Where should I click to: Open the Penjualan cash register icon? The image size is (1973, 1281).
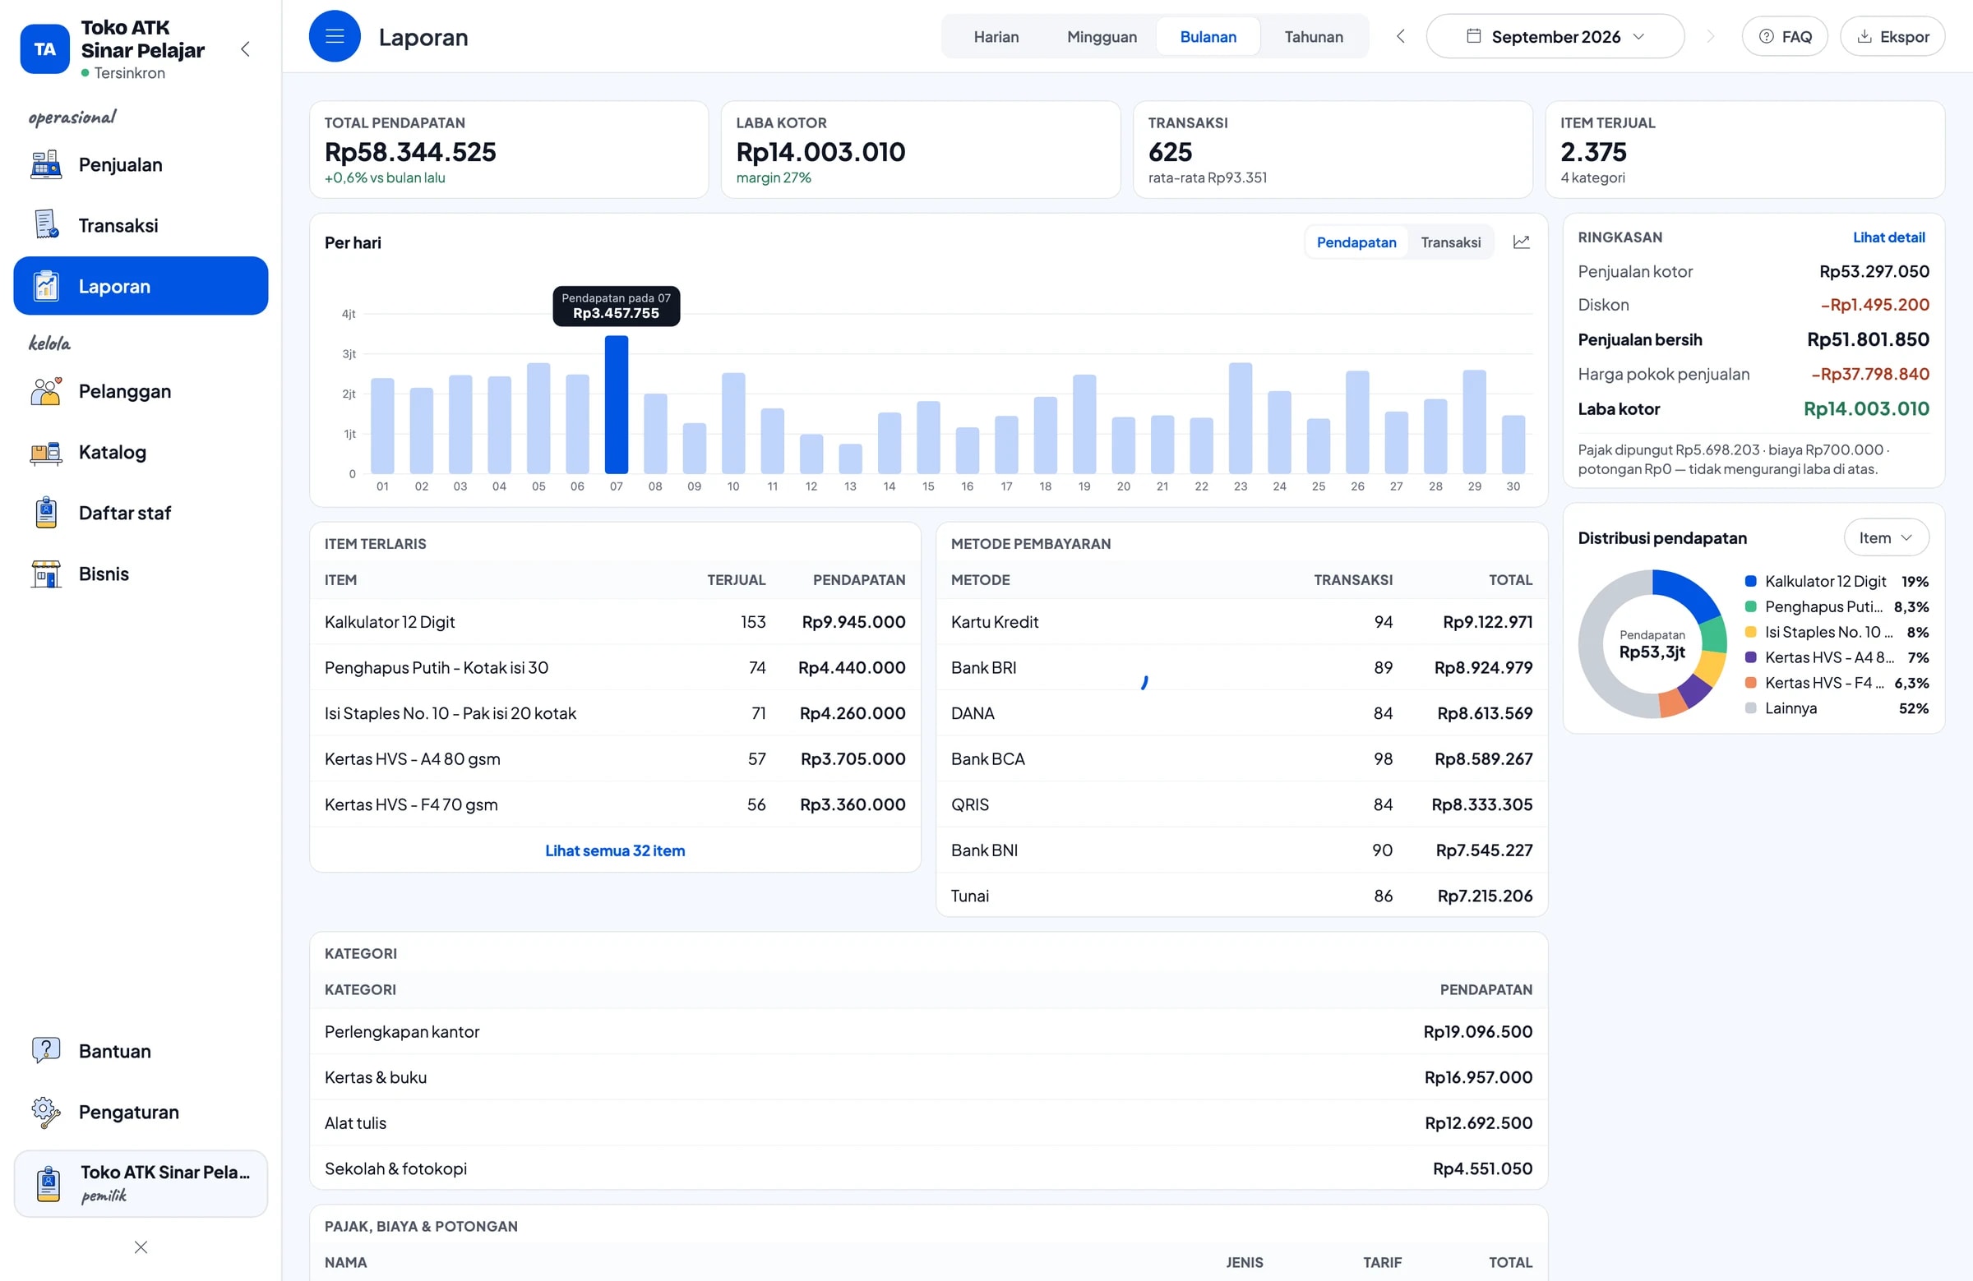pos(45,165)
